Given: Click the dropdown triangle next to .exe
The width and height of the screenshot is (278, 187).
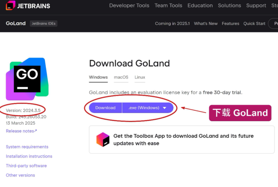Looking at the screenshot, I should (164, 108).
